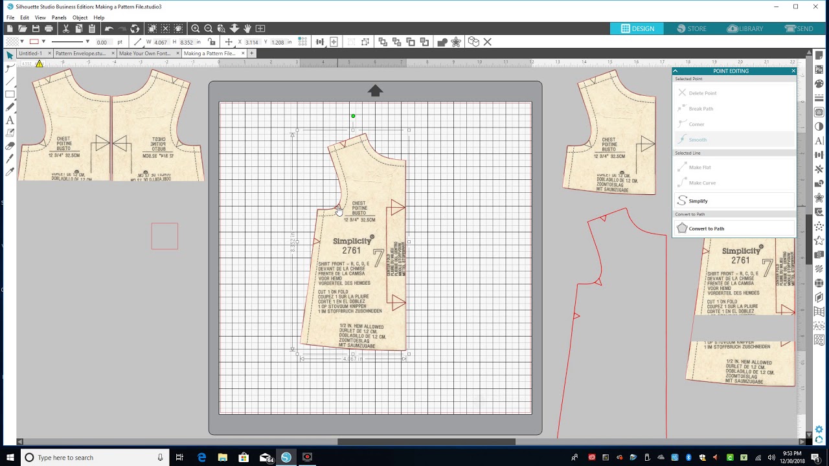The image size is (829, 466).
Task: Click the Simplify button
Action: click(734, 201)
